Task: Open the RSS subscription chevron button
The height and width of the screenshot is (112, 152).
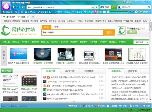Action: tap(141, 42)
